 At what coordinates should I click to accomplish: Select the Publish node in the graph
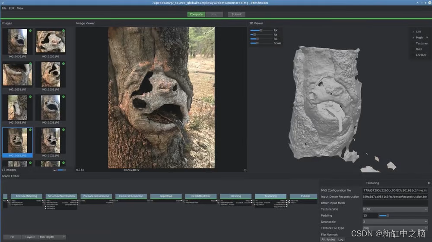(x=305, y=196)
